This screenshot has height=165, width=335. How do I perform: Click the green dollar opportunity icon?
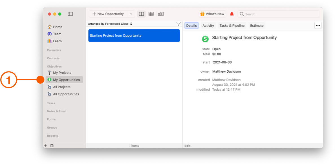(205, 39)
